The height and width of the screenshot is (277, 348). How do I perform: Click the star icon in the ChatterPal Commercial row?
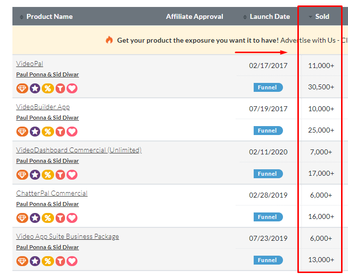[35, 218]
